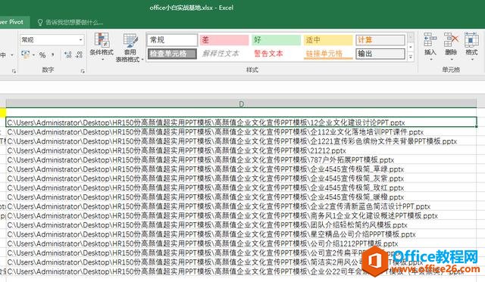Viewport: 485px width, 282px height.
Task: Select the cell with 团队介绍轻松简约风模板.pptx
Action: [x=241, y=225]
